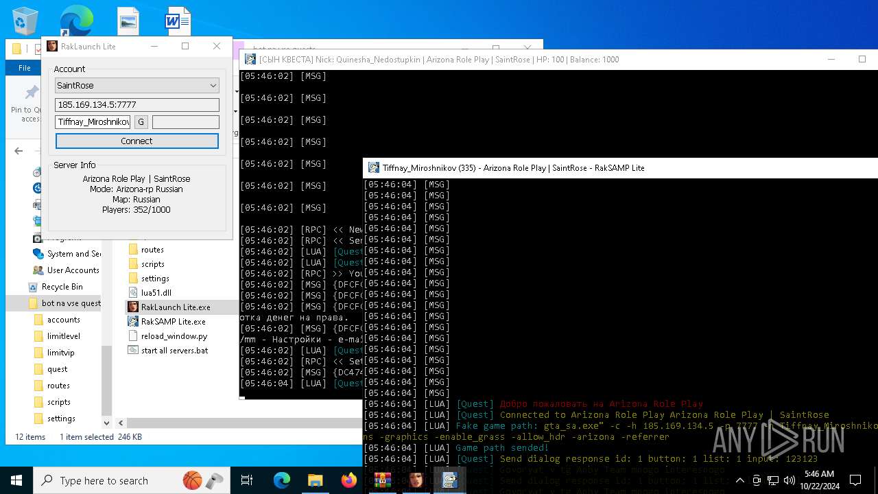Click the '1 item selected 246 KB' status text
The width and height of the screenshot is (878, 494).
pos(101,437)
